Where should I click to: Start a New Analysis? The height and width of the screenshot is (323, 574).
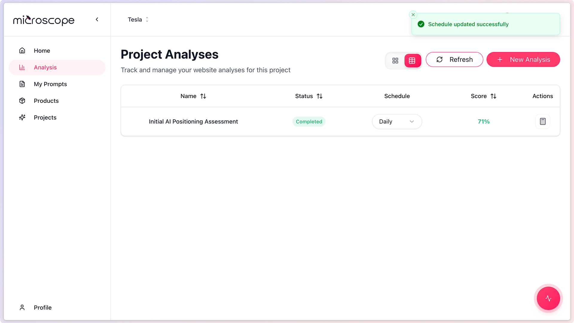(x=523, y=60)
